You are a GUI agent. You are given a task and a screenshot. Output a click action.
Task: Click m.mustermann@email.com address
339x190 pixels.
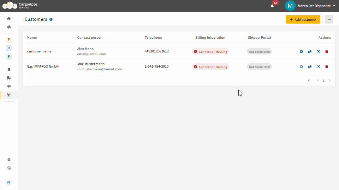[100, 69]
